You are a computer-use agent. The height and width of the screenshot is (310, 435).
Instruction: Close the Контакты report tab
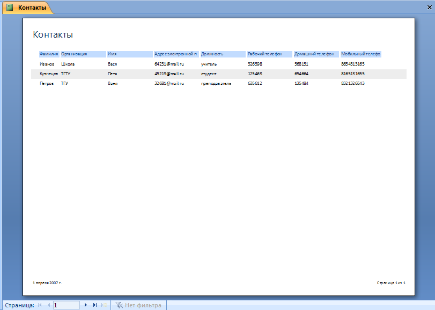tap(430, 8)
